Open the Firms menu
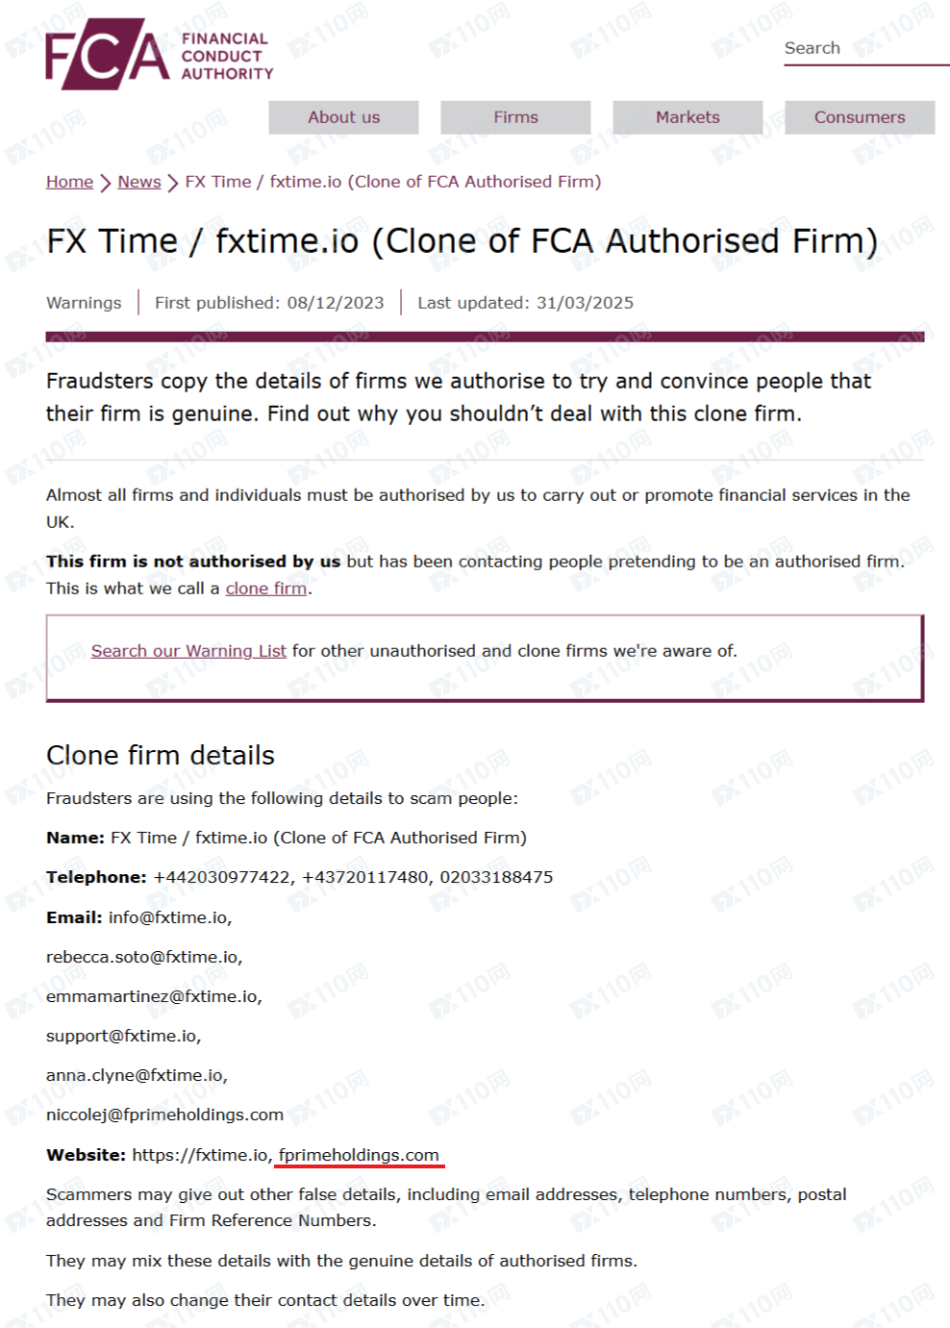The image size is (950, 1328). [515, 117]
